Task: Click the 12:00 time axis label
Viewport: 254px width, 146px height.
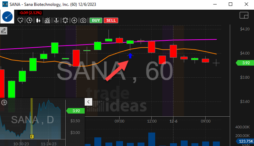Action: (152, 121)
